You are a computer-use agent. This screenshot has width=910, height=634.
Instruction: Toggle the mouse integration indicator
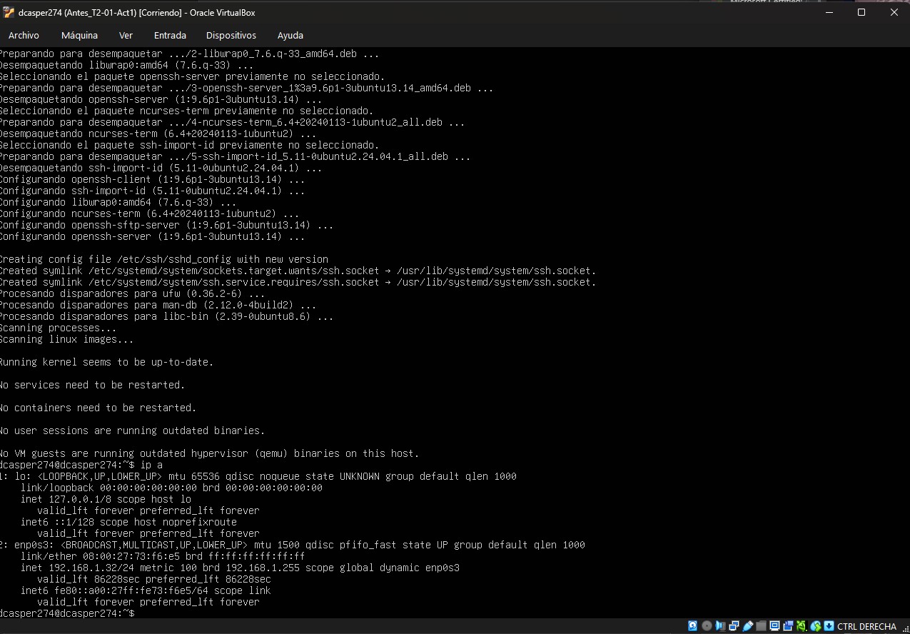(816, 626)
